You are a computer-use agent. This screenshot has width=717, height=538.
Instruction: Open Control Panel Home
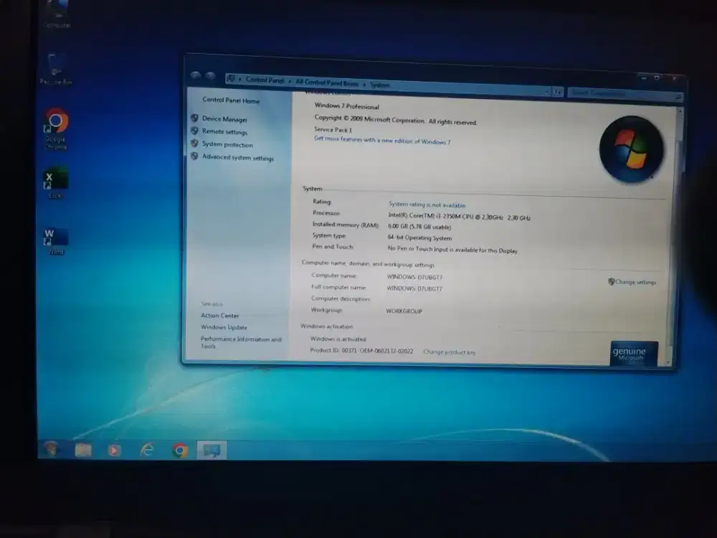click(x=231, y=100)
